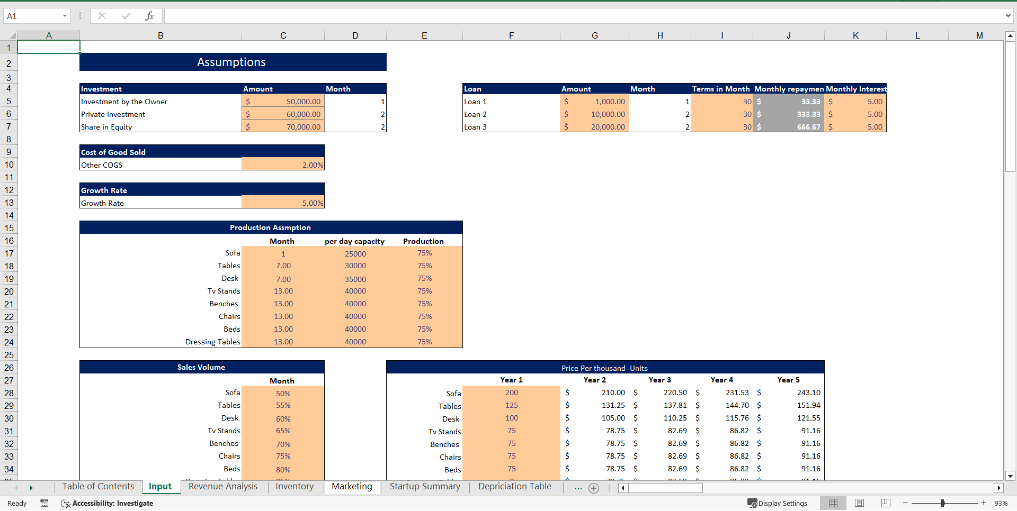Open the Name Box dropdown

tap(65, 16)
